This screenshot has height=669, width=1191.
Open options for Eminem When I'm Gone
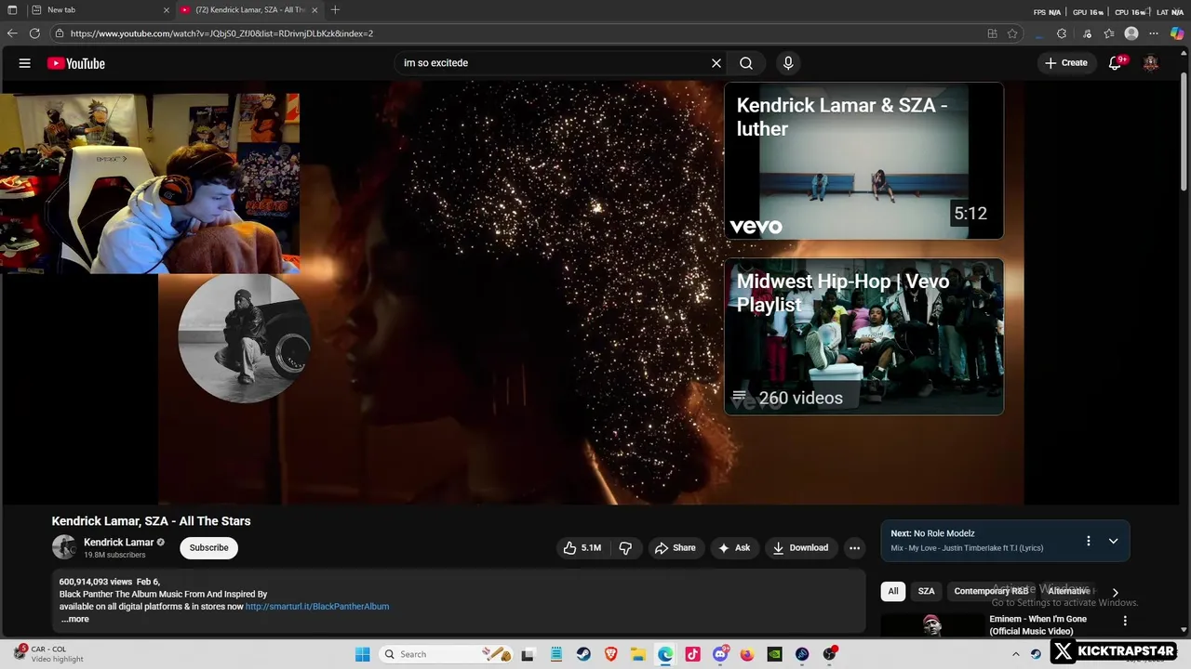[x=1125, y=621]
